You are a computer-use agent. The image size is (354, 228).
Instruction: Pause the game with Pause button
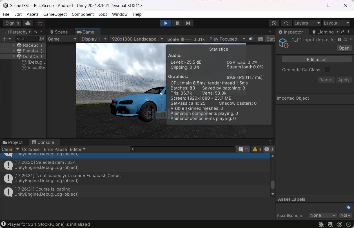tap(177, 23)
